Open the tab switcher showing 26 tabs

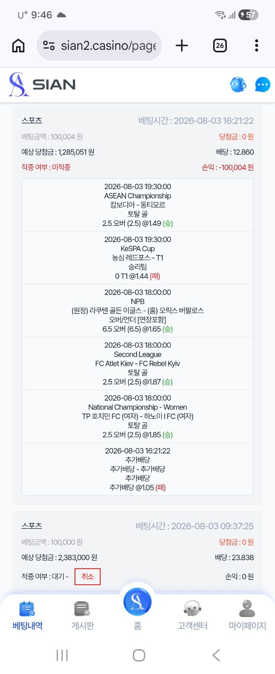coord(220,45)
